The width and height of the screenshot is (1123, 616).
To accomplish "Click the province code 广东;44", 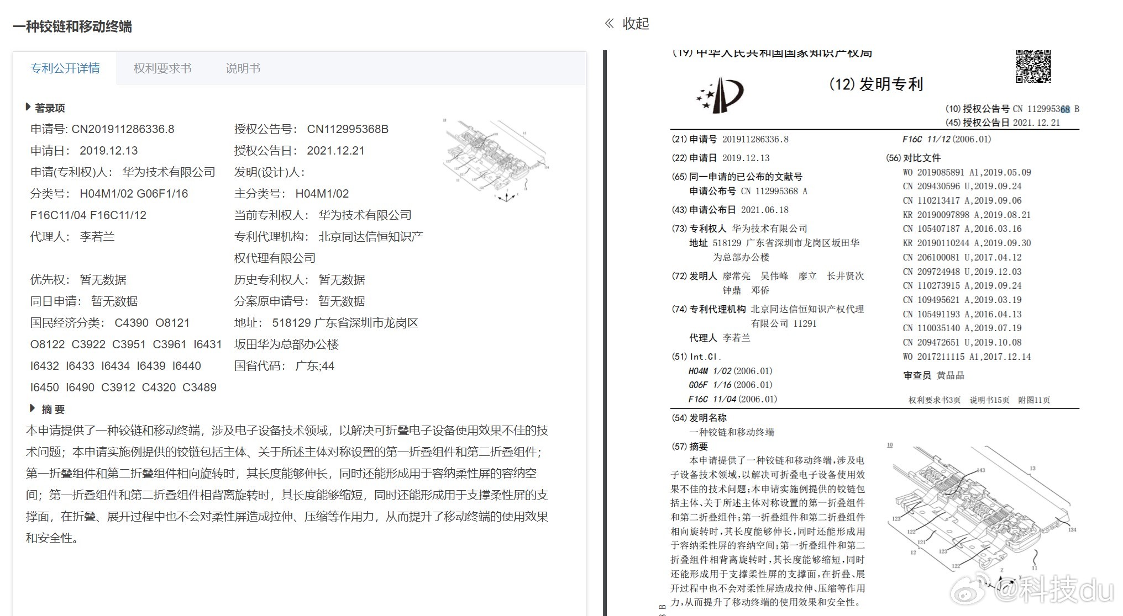I will [315, 366].
